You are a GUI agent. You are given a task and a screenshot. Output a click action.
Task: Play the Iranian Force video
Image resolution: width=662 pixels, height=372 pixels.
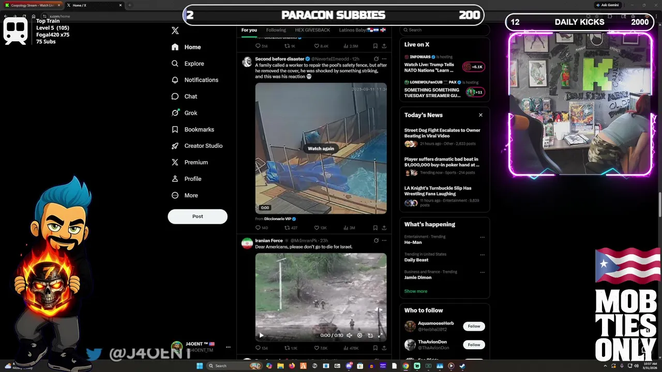click(261, 335)
